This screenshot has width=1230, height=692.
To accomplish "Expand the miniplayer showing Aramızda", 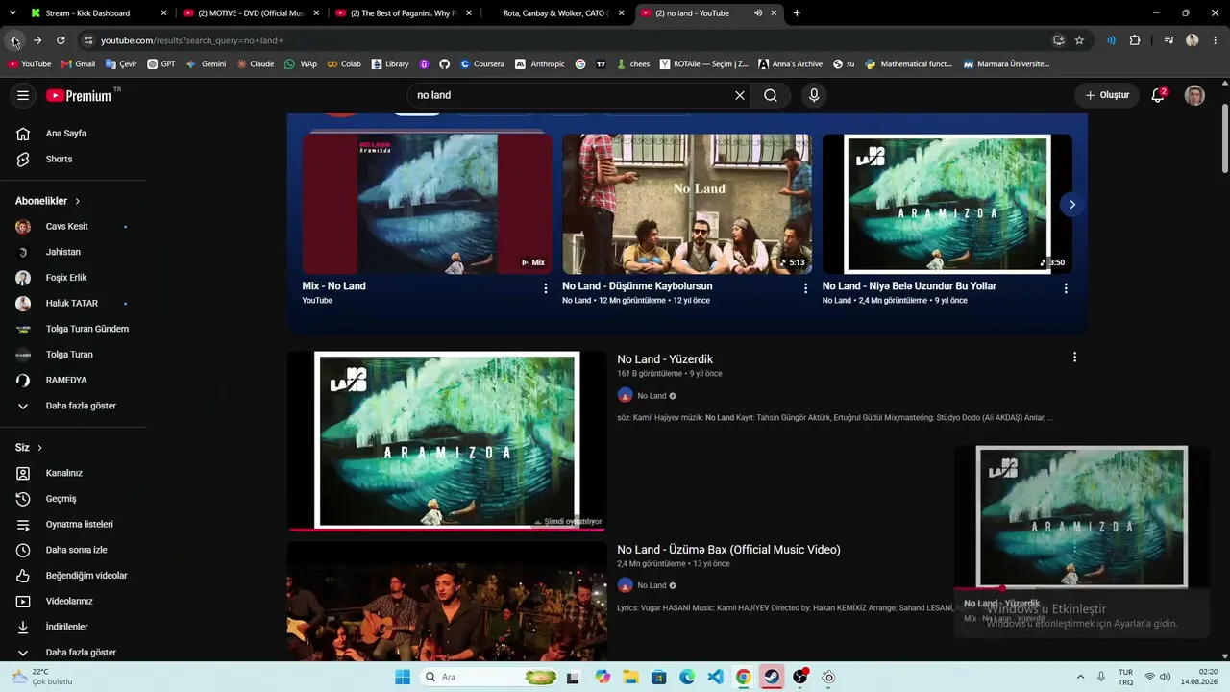I will pos(1081,517).
